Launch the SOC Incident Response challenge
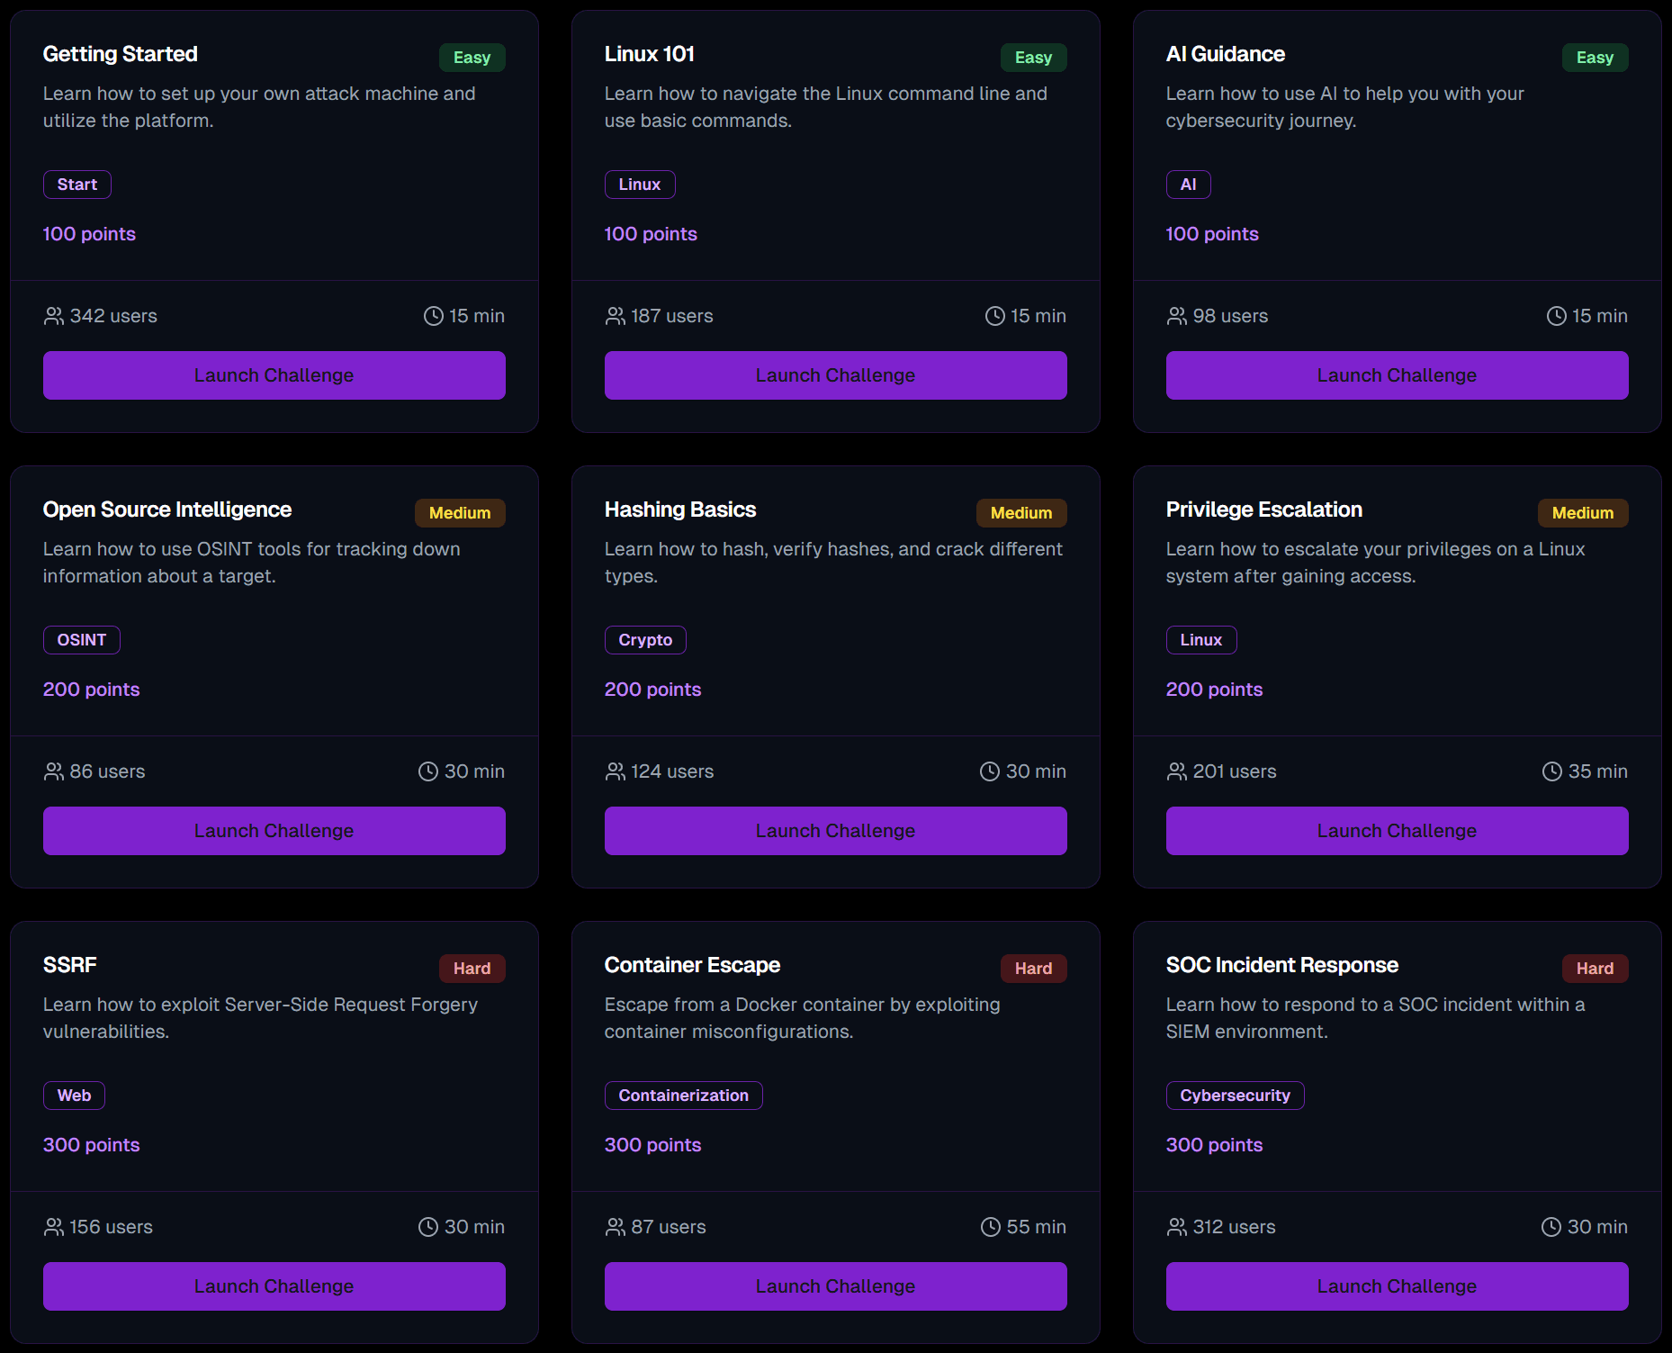This screenshot has height=1353, width=1672. [1396, 1285]
